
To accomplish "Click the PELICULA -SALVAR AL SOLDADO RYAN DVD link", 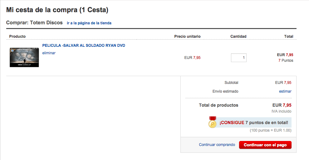I will [84, 46].
